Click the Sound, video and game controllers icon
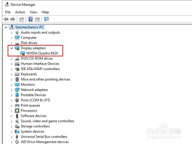Image resolution: width=192 pixels, height=144 pixels. pos(17,121)
